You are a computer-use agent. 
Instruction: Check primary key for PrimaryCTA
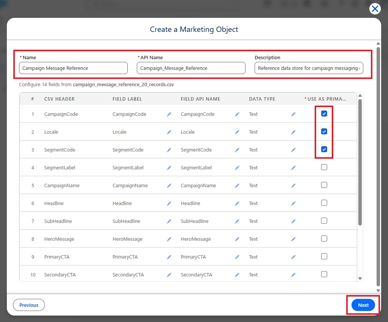coord(324,256)
